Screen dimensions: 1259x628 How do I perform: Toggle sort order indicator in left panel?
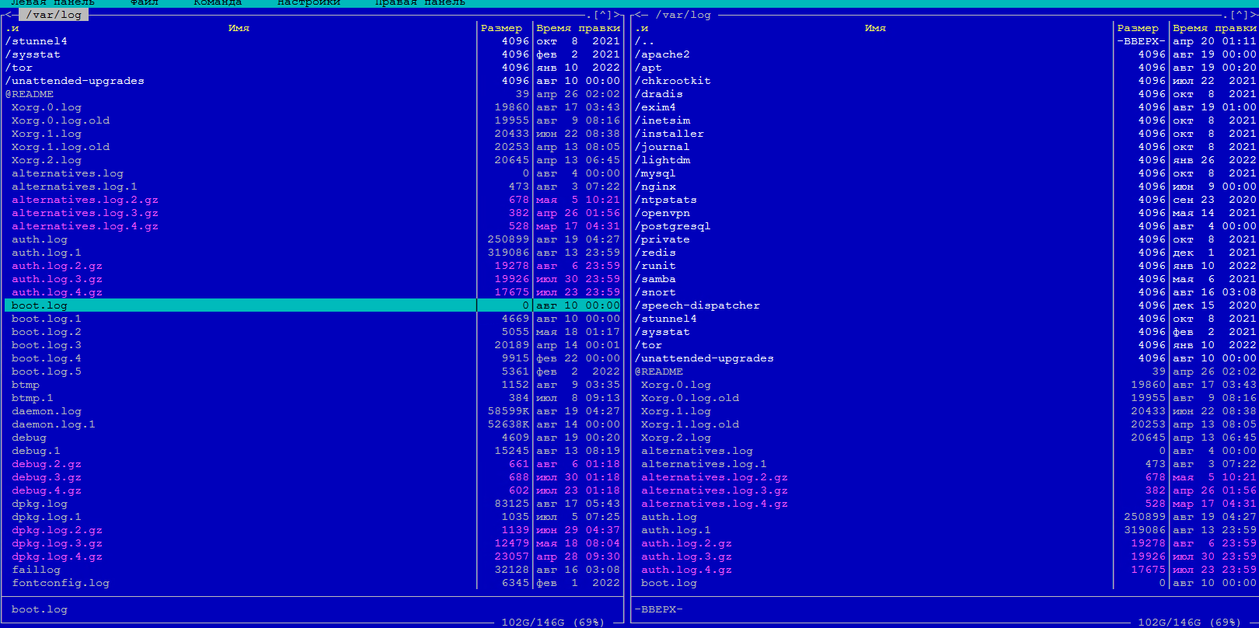click(12, 28)
